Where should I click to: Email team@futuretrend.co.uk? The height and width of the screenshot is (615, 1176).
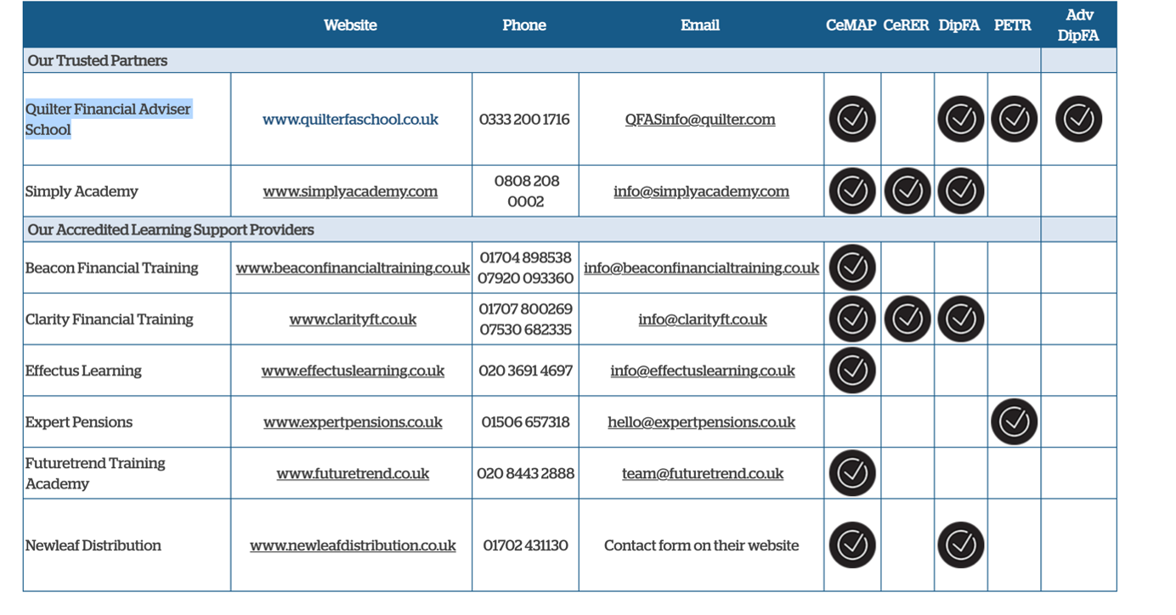click(x=702, y=474)
